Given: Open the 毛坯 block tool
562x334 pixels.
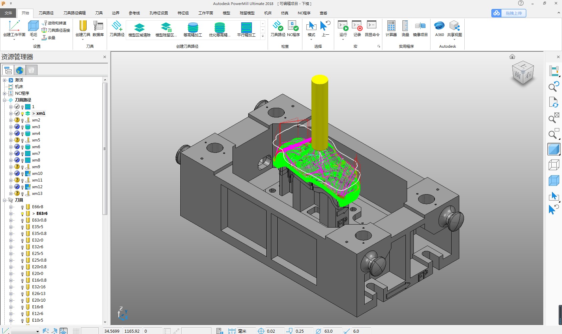Looking at the screenshot, I should point(33,26).
